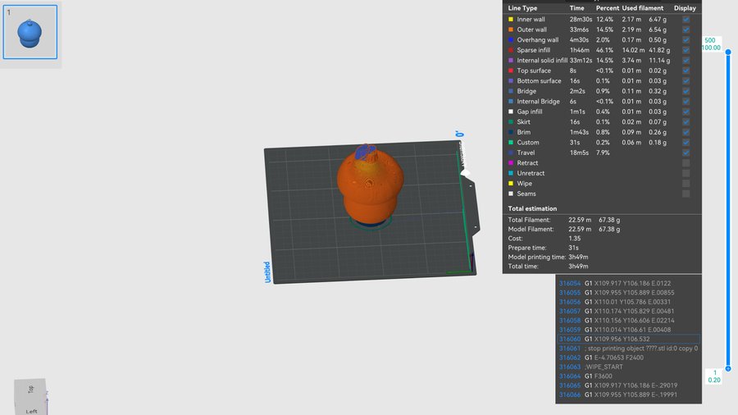Screen dimensions: 738x415
Task: Select G-code line 316063 WIPE_START
Action: pos(628,367)
